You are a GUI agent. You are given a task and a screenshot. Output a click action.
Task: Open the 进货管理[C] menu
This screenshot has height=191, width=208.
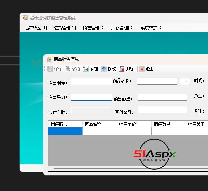[x=65, y=28]
